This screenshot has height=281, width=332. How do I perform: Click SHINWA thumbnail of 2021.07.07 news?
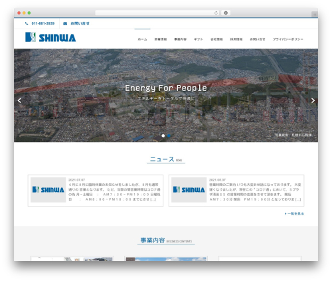coord(48,190)
